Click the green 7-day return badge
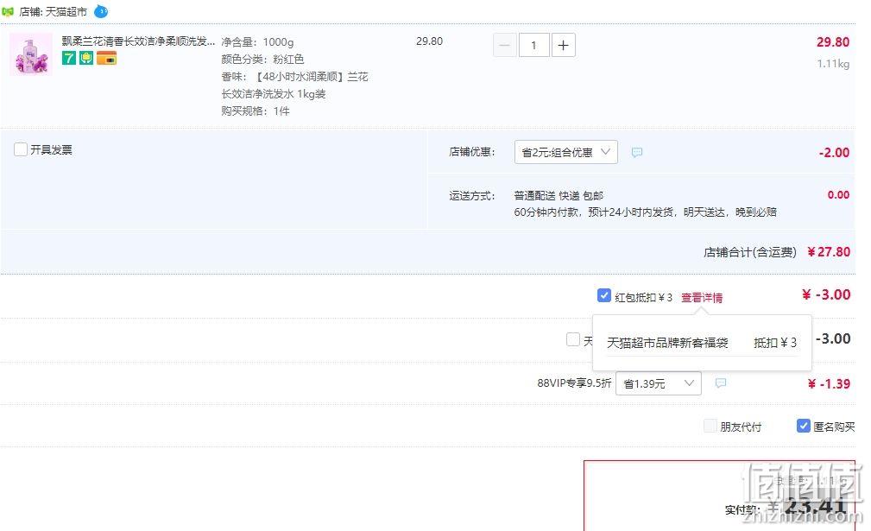This screenshot has width=871, height=531. (69, 58)
